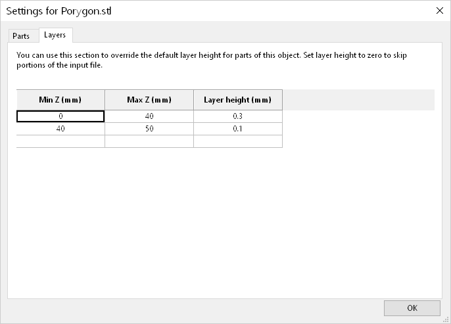Click the Max Z (mm) column header
451x324 pixels.
pos(149,100)
